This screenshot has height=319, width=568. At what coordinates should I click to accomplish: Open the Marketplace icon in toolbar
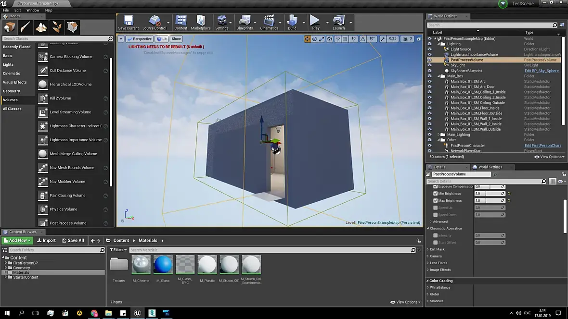tap(201, 21)
